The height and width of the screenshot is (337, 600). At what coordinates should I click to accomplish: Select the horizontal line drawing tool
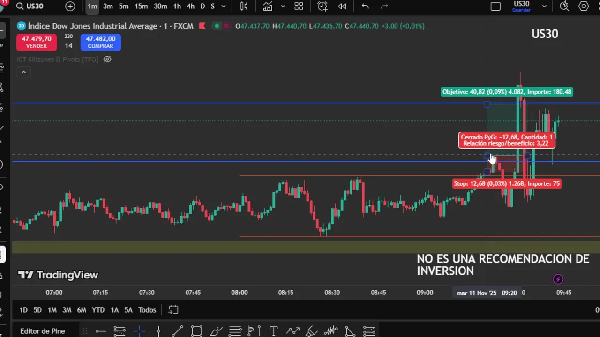(x=101, y=331)
